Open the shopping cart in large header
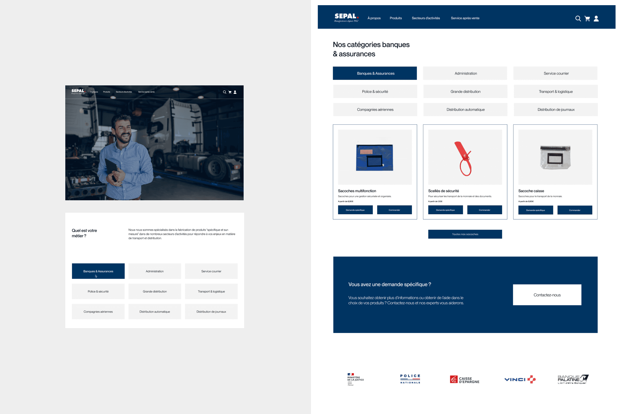Screen dimensions: 622x414 587,18
